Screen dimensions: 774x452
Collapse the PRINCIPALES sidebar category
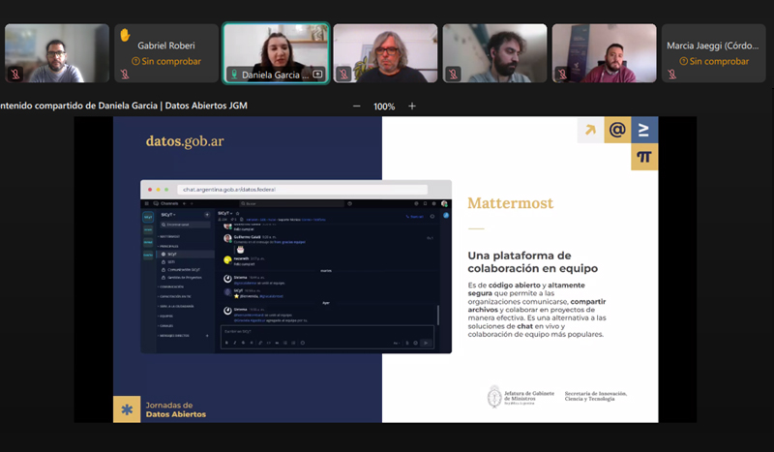click(168, 246)
